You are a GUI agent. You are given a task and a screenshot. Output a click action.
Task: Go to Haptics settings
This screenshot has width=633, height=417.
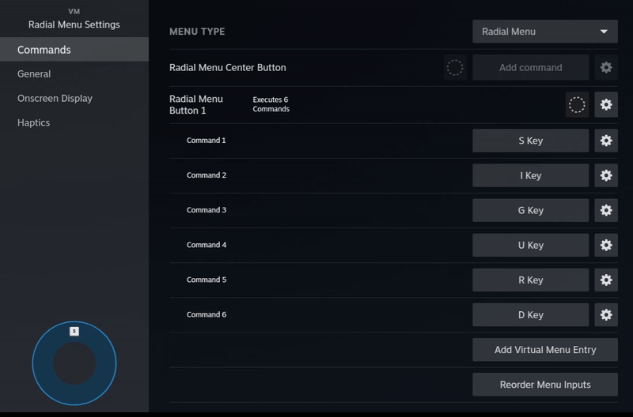pos(34,123)
